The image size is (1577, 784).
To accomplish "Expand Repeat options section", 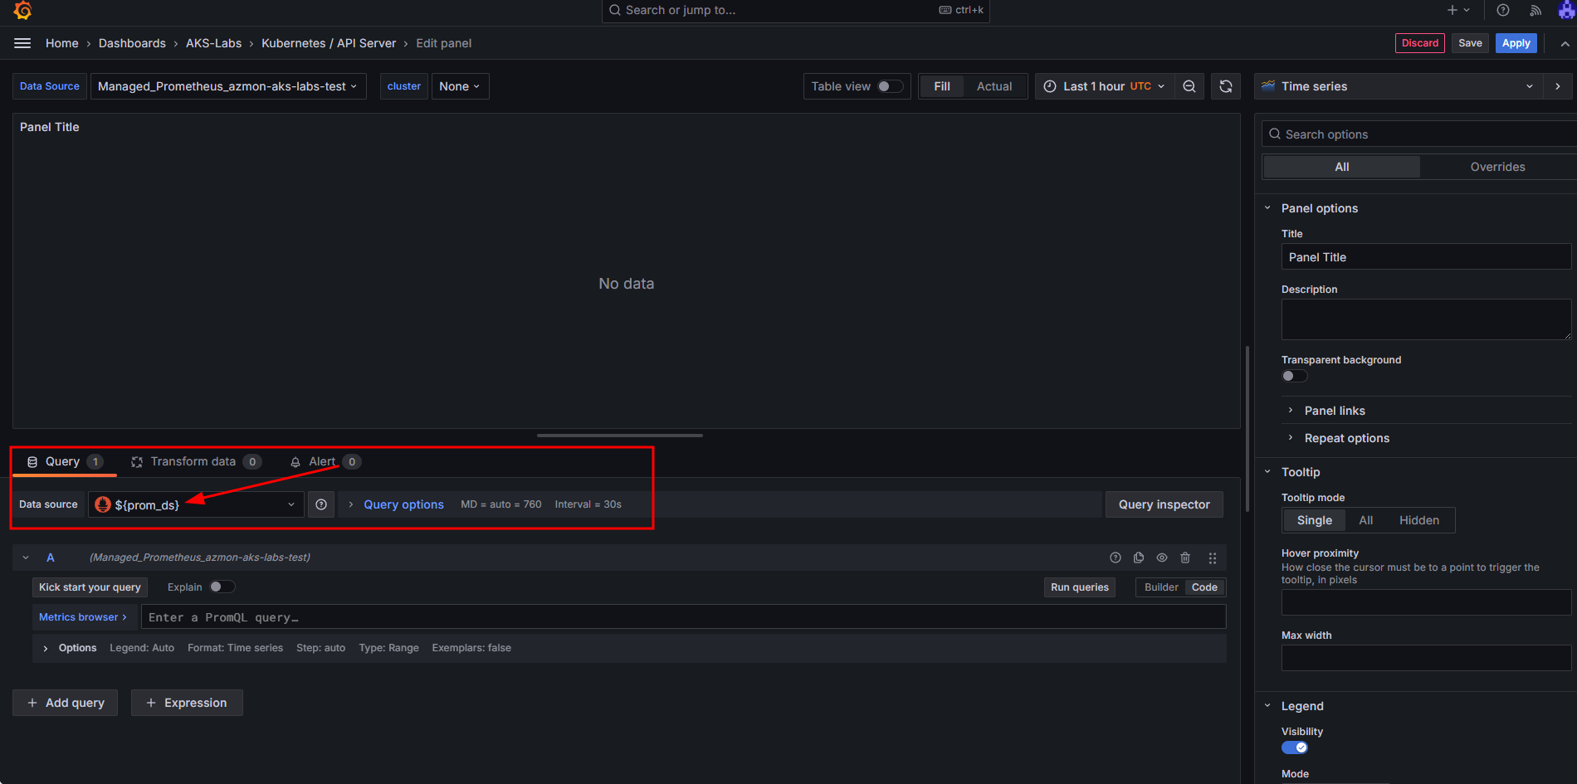I will [1346, 438].
